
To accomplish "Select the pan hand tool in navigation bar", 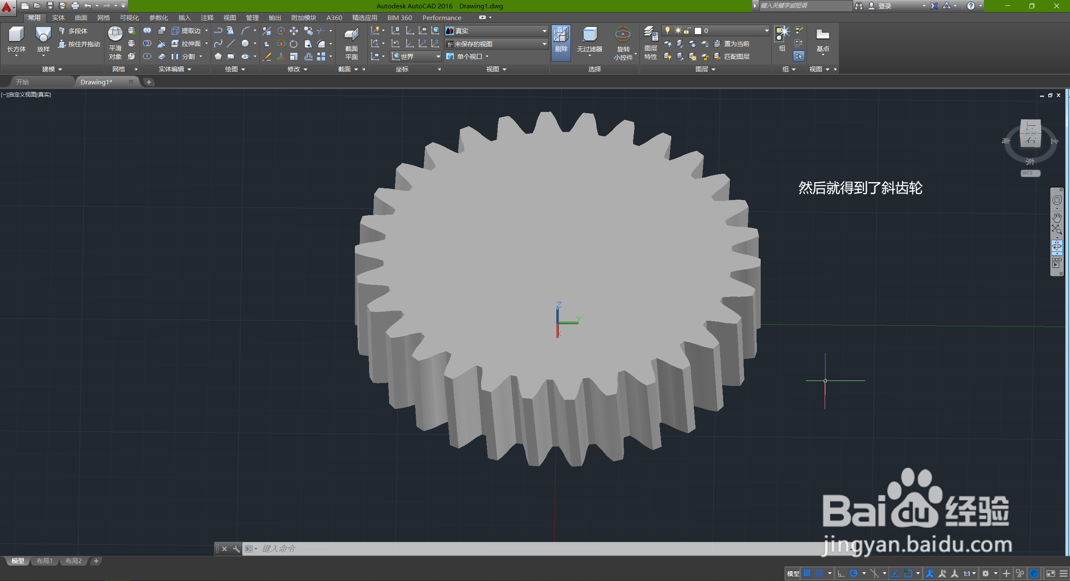I will [x=1057, y=217].
